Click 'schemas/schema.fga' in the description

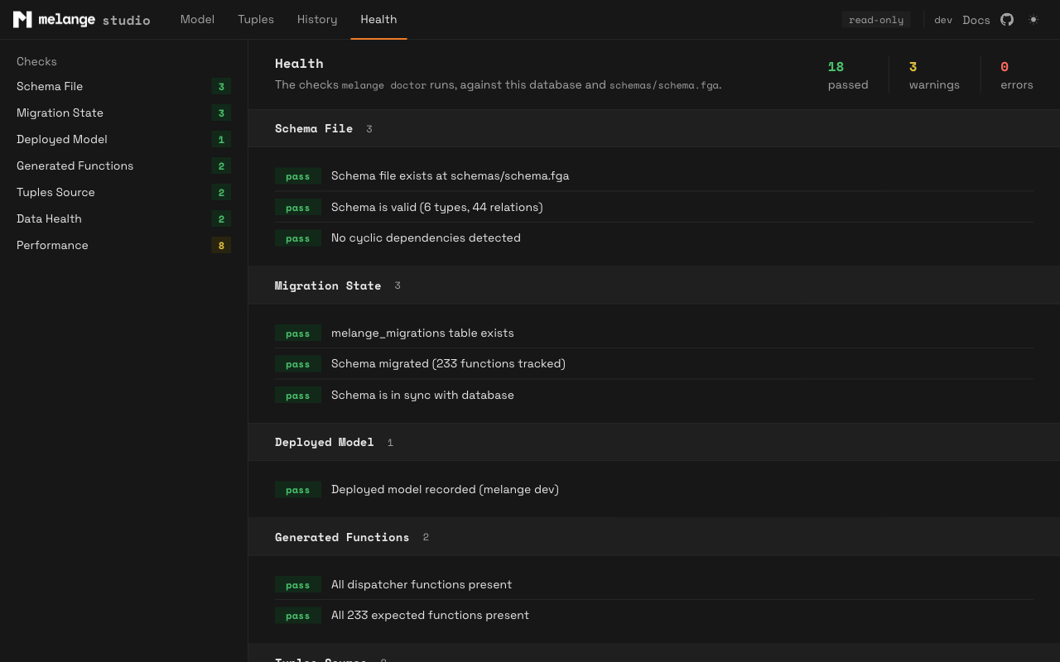[663, 85]
